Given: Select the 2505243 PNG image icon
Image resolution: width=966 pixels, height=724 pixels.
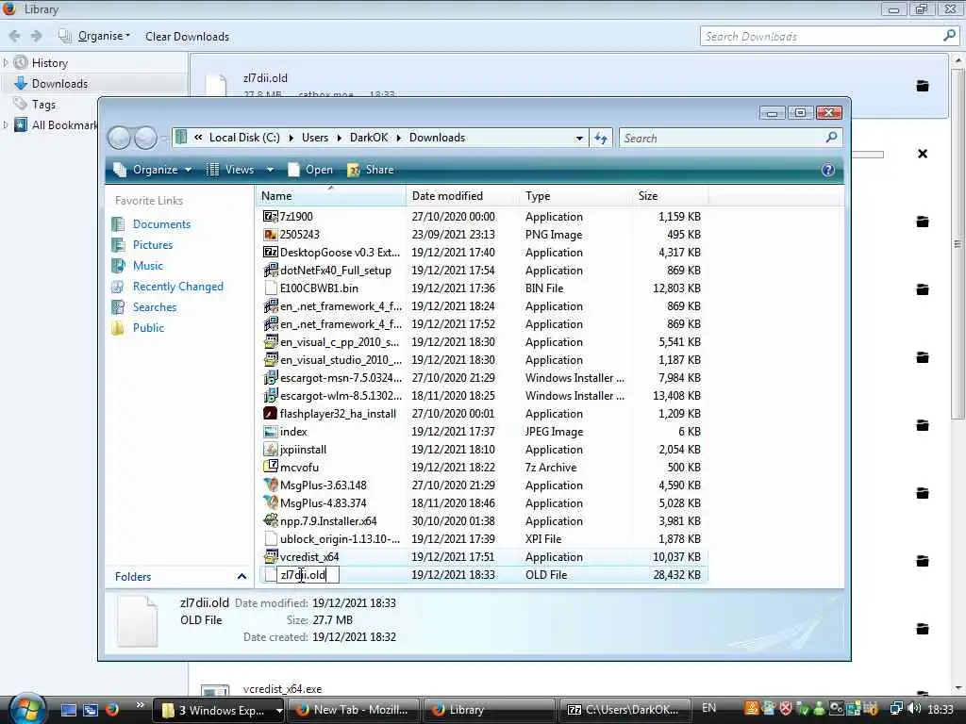Looking at the screenshot, I should pos(270,234).
